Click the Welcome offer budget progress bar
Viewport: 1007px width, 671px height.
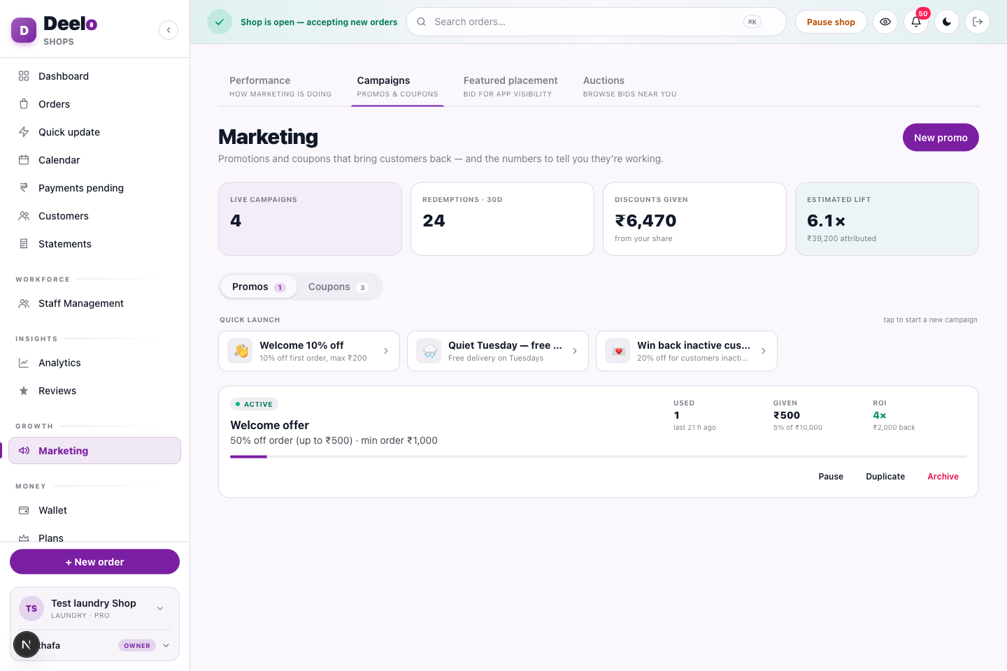point(599,457)
